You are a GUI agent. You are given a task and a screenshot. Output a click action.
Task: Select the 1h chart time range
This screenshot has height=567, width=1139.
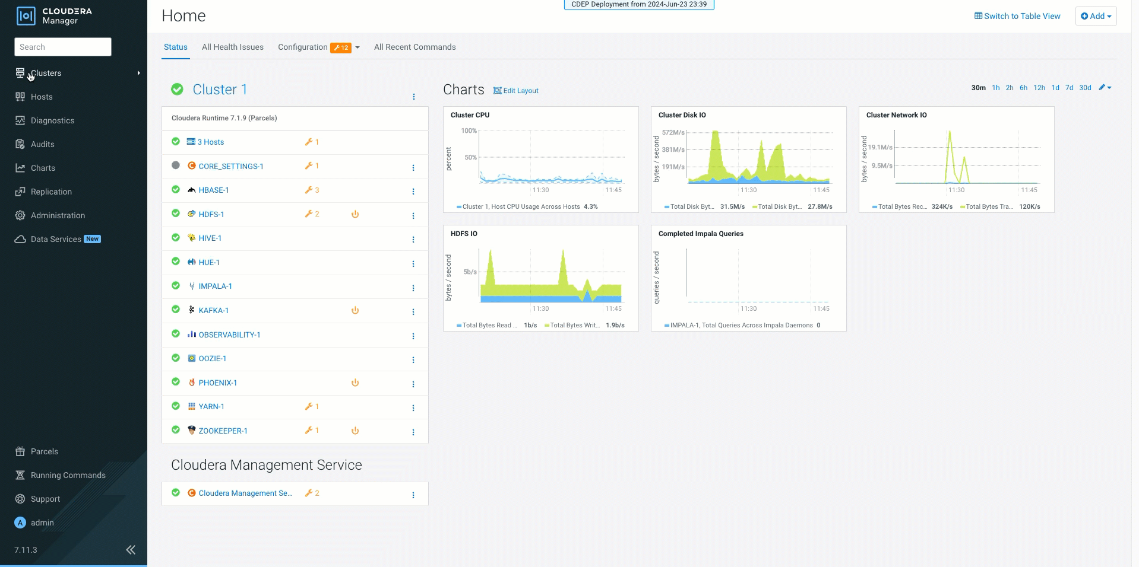click(995, 88)
